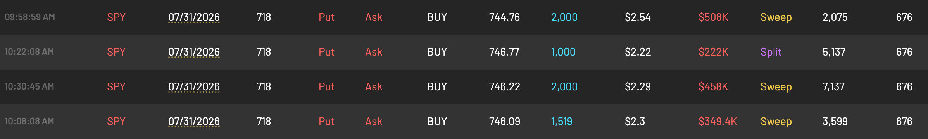Click SPY ticker in the 09:58:59 AM row
The width and height of the screenshot is (928, 139).
(116, 17)
